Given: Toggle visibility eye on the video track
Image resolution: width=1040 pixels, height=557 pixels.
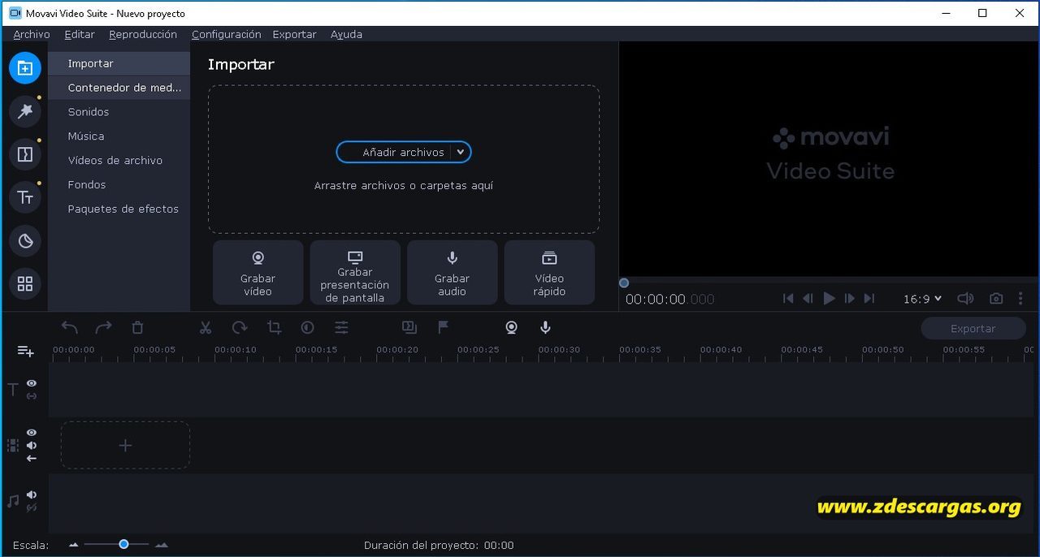Looking at the screenshot, I should 32,433.
